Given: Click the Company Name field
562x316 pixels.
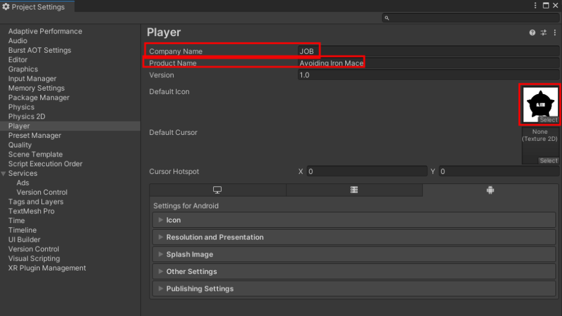Looking at the screenshot, I should (x=428, y=51).
